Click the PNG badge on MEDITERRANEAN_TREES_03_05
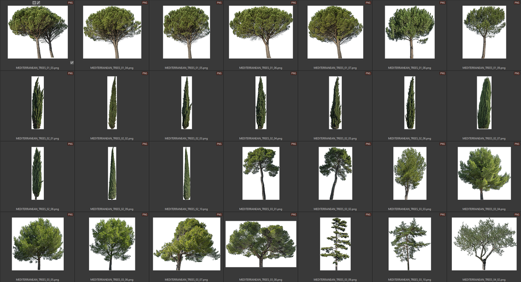This screenshot has width=521, height=282. (x=70, y=215)
